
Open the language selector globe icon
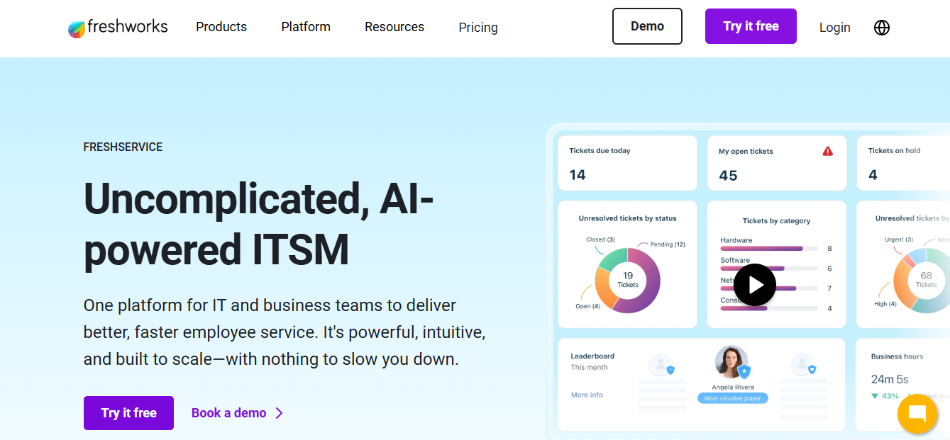click(882, 28)
